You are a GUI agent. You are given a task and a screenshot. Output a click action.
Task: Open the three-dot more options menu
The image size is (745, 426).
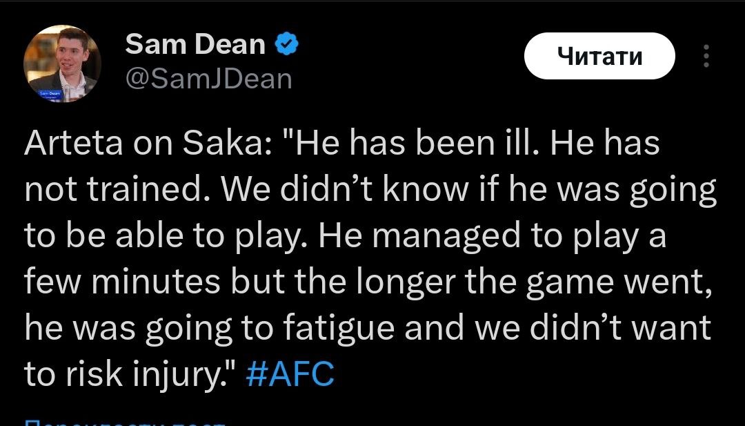705,57
